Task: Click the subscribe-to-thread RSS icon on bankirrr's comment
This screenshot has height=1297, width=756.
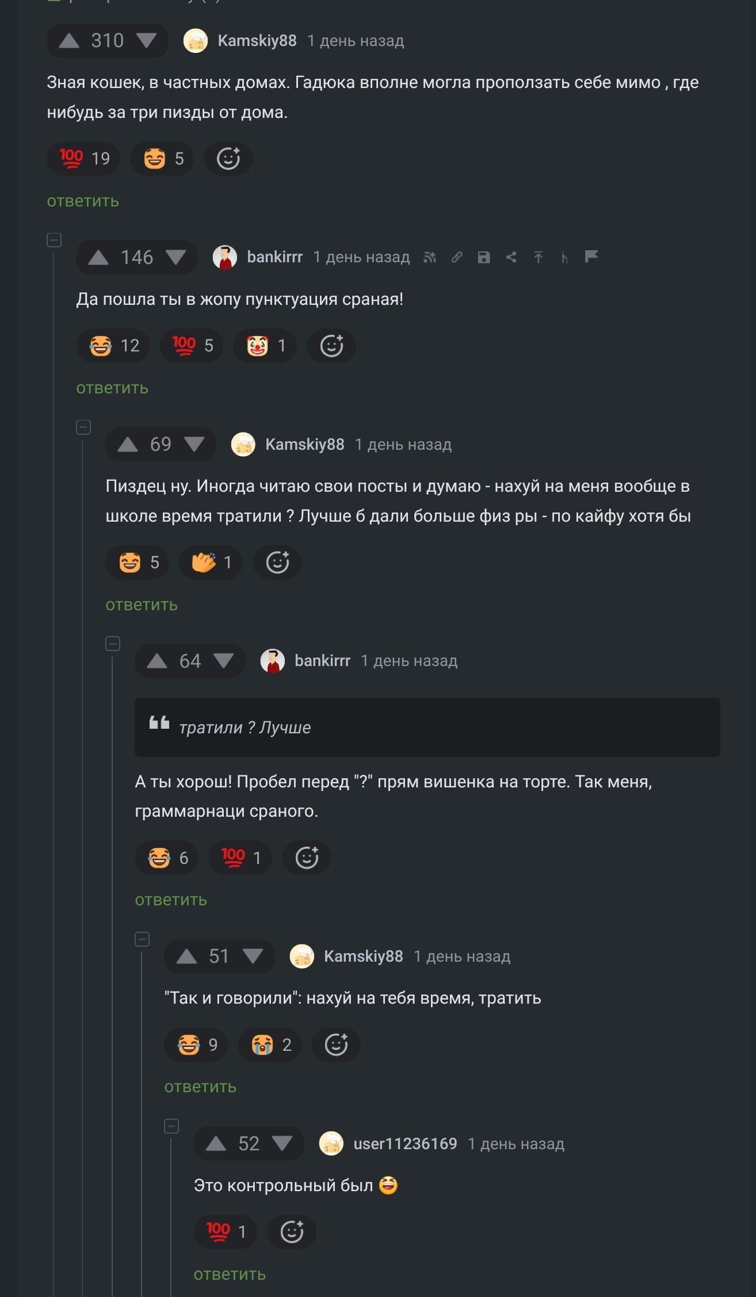Action: click(x=430, y=257)
